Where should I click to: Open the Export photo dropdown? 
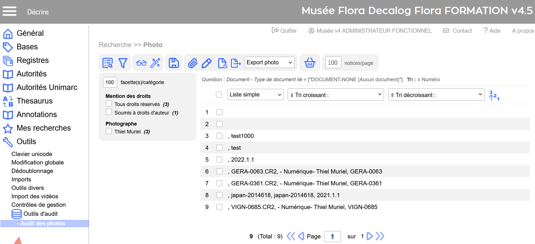pyautogui.click(x=269, y=62)
